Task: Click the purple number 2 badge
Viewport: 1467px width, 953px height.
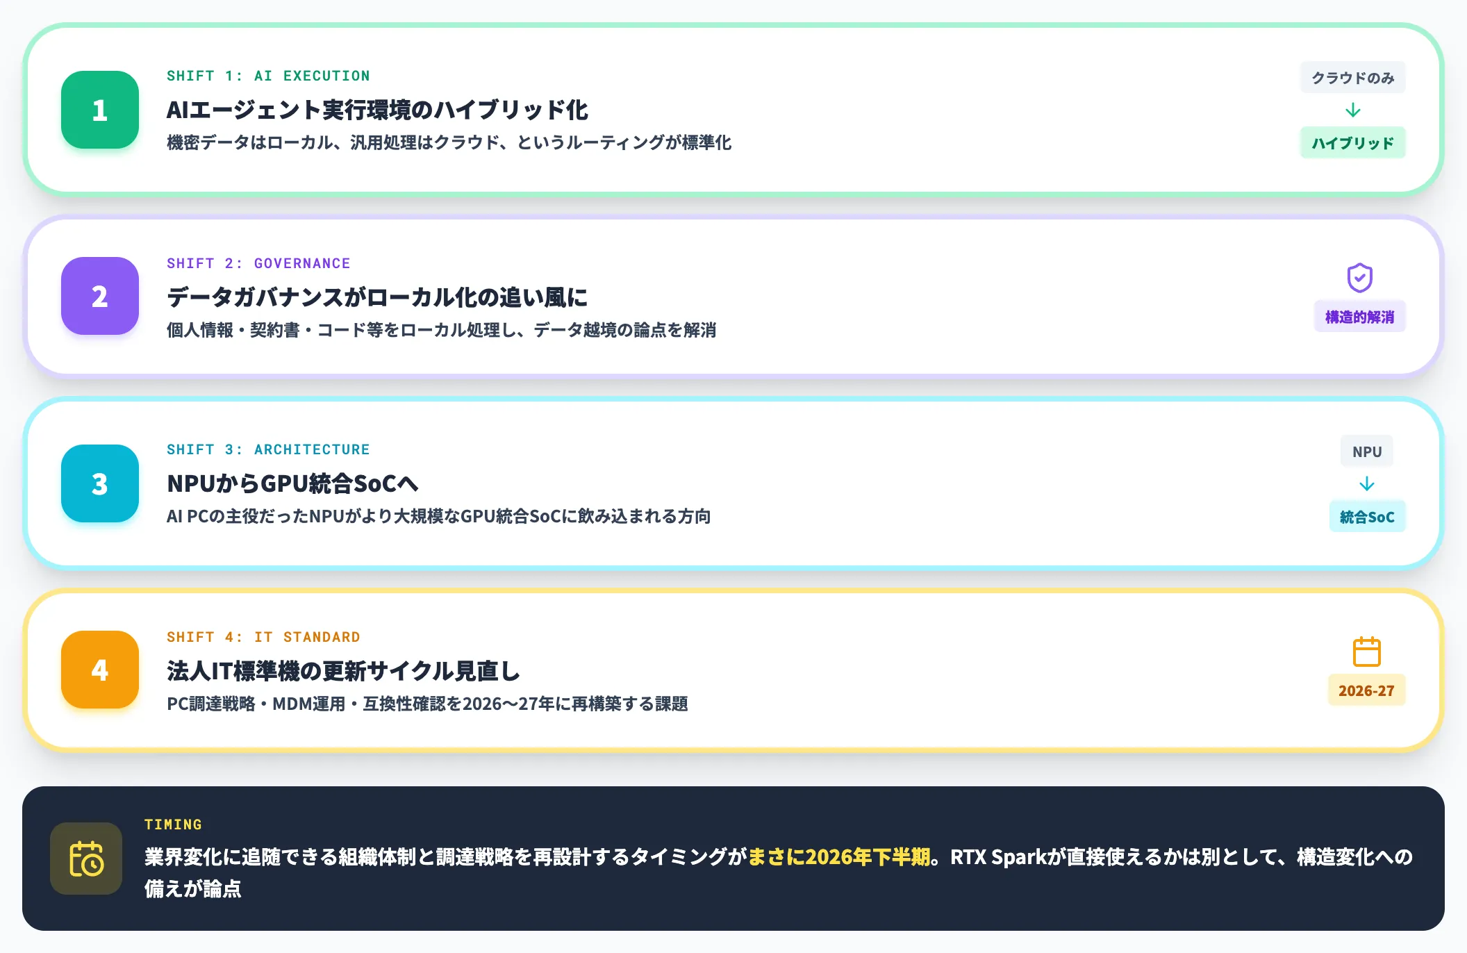Action: click(100, 296)
